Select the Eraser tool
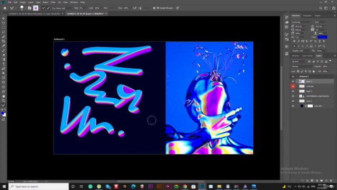 click(4, 55)
